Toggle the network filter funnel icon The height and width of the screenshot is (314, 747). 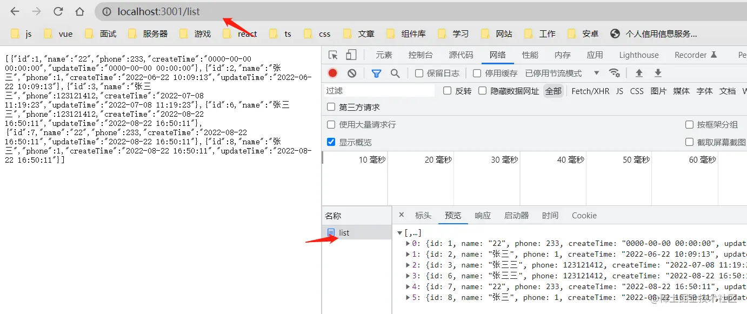[x=376, y=73]
